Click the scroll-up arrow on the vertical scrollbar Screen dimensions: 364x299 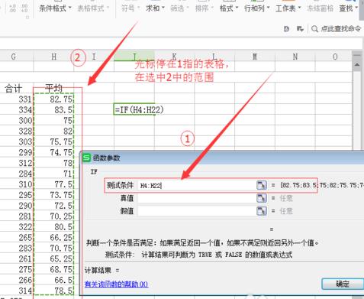[x=357, y=65]
